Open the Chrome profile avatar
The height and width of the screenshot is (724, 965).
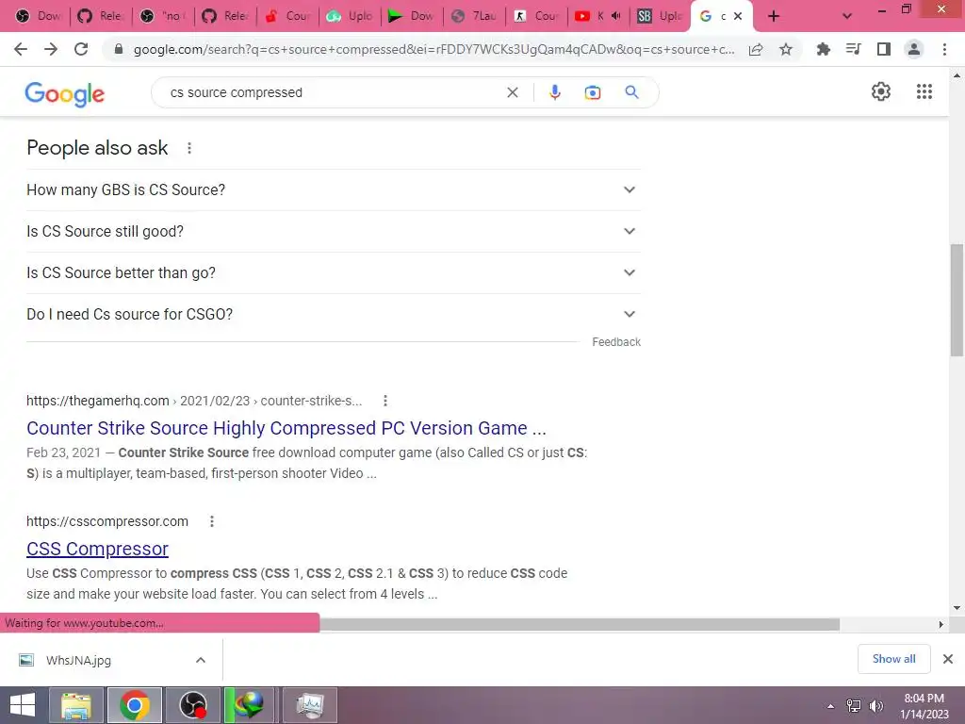coord(914,49)
